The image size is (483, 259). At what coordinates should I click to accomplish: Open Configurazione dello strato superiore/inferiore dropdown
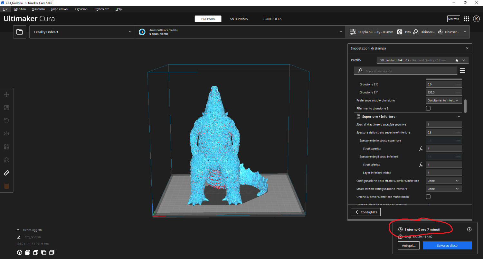(444, 181)
